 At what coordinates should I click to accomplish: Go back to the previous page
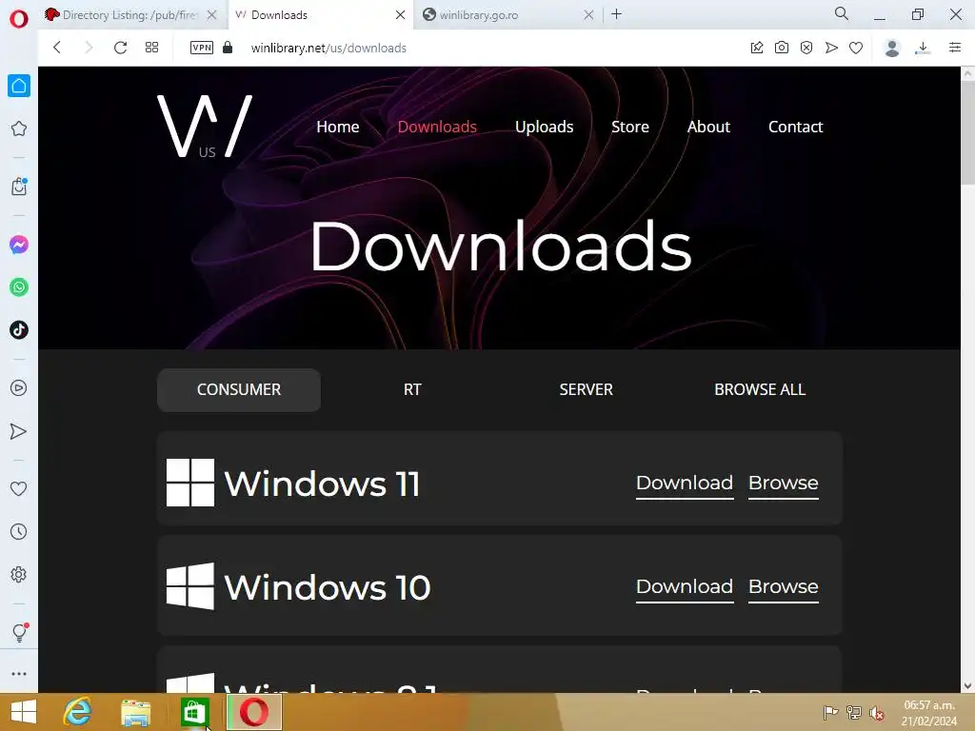point(56,48)
